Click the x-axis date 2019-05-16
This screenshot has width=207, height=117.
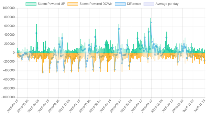pyautogui.click(x=13, y=106)
